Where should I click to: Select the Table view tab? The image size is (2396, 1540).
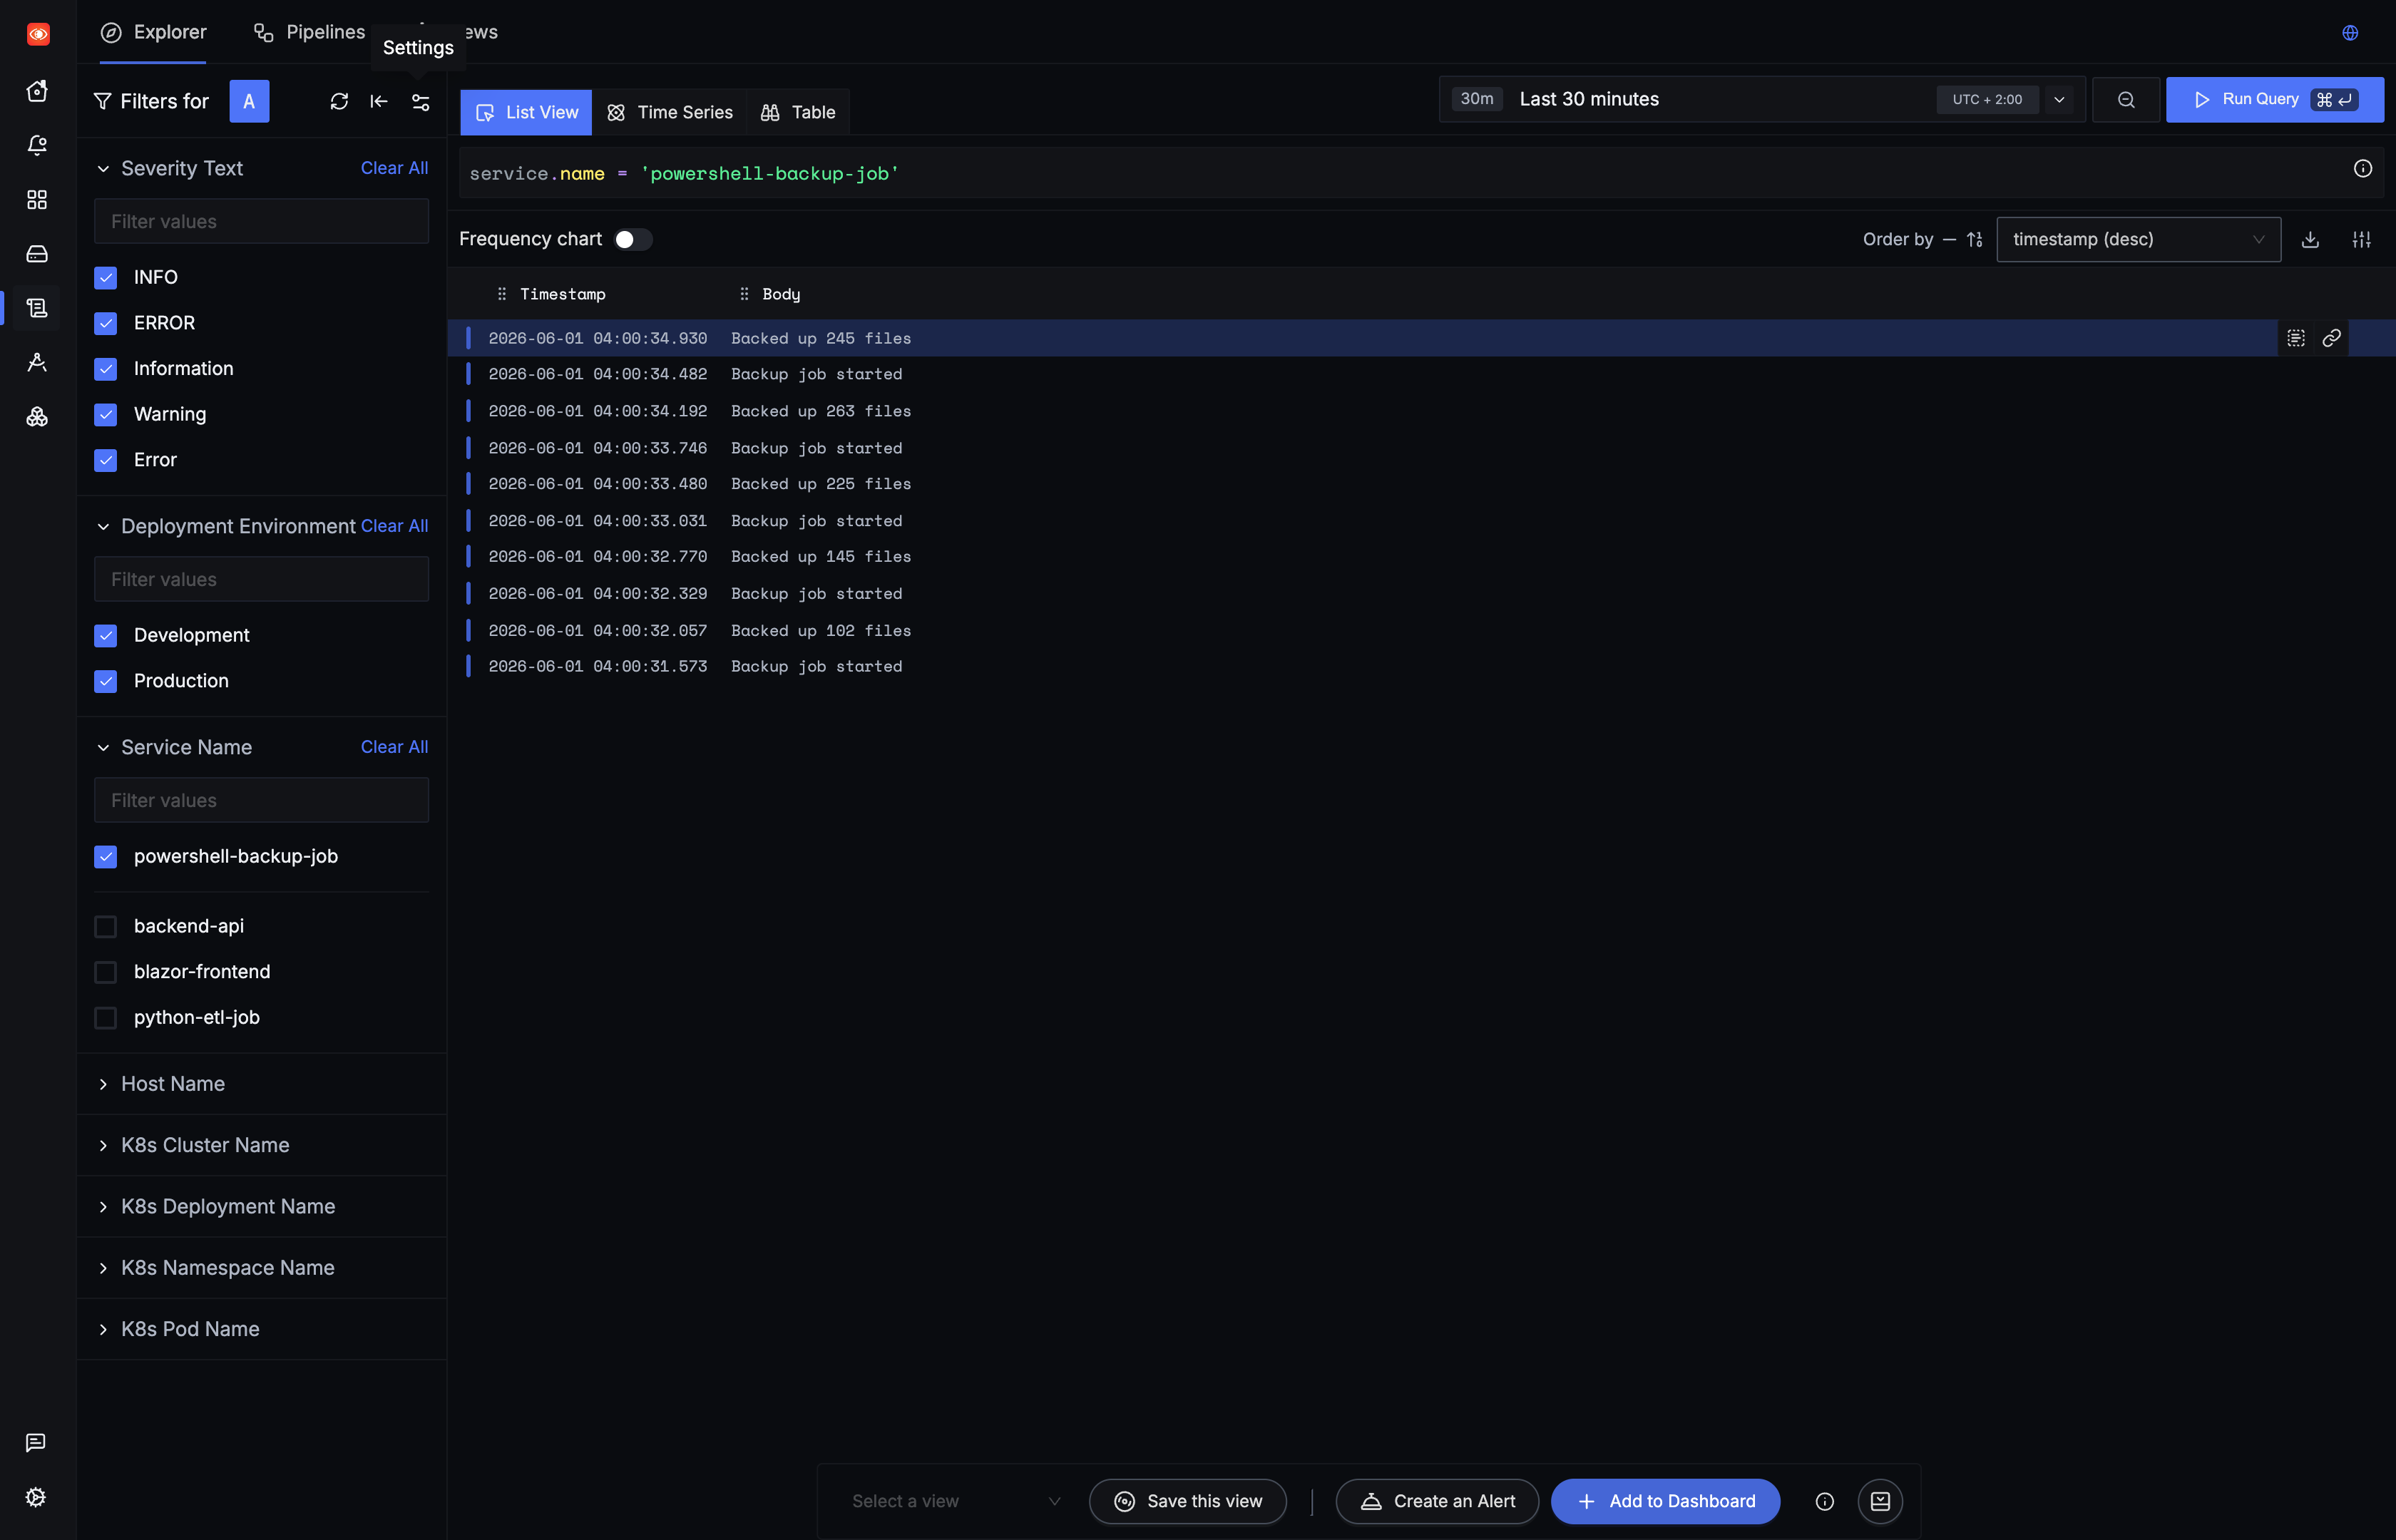click(x=798, y=112)
